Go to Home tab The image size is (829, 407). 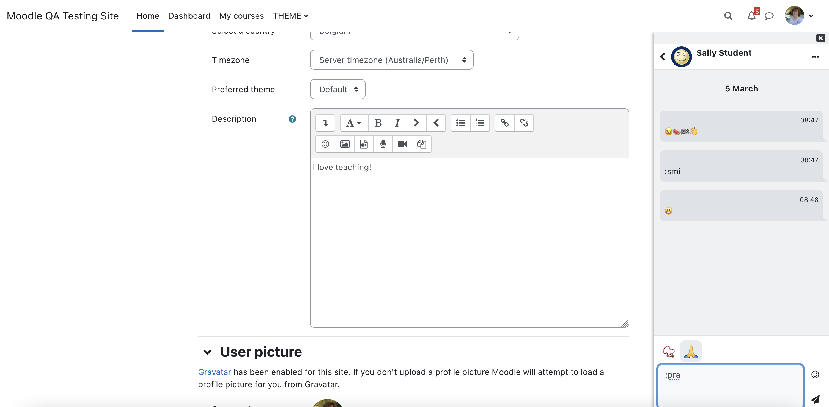[x=148, y=16]
